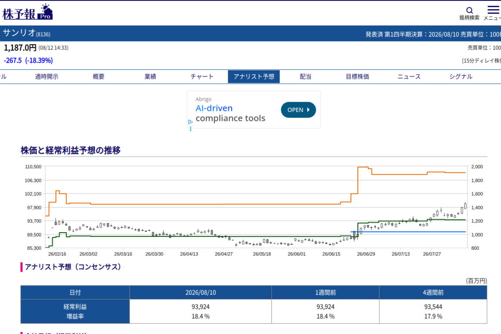Screen dimensions: 501x334
Task: Open the 概要 tab
Action: tap(99, 77)
